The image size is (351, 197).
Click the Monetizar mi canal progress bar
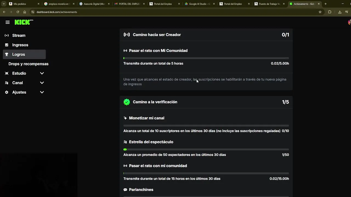point(206,126)
